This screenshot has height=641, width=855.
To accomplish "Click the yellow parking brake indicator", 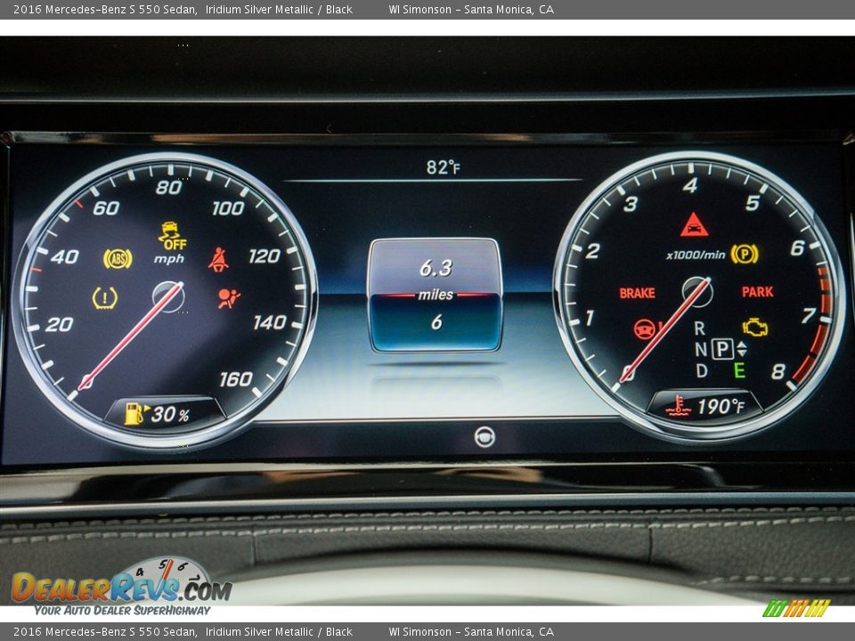I will [x=745, y=254].
